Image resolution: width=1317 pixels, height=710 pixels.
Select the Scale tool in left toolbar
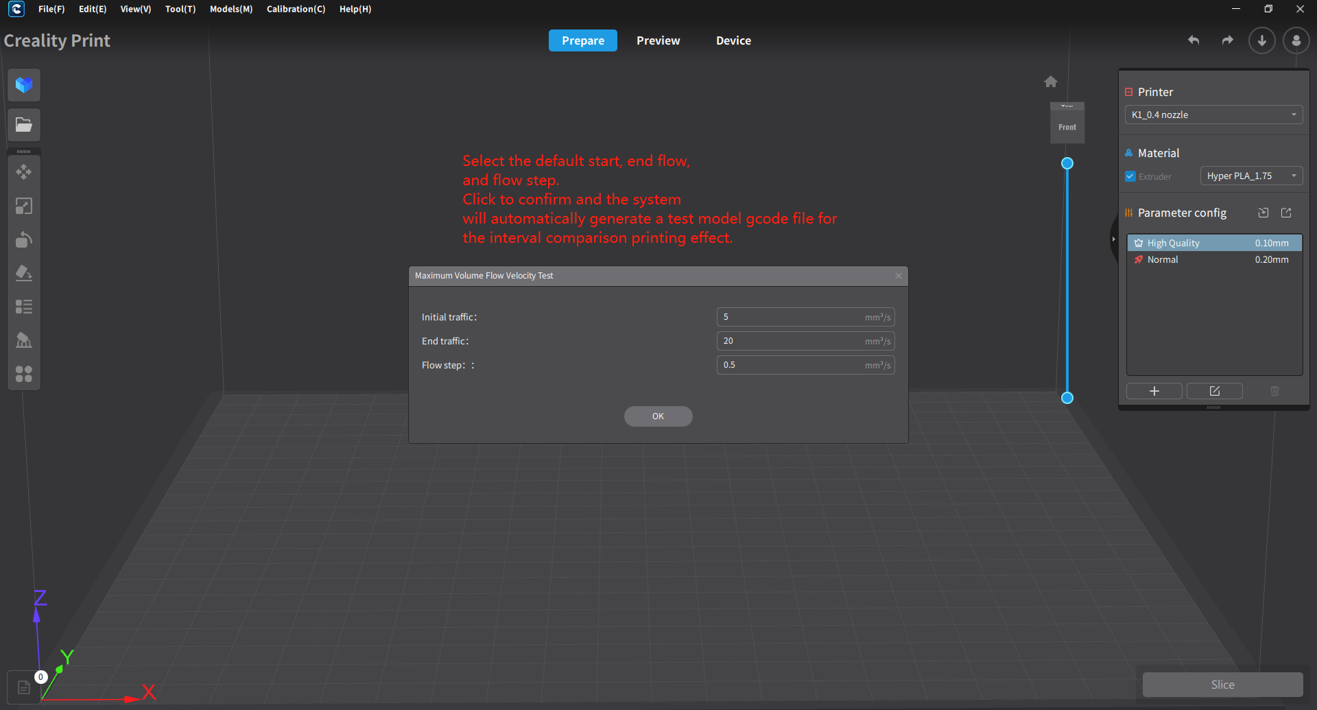(x=24, y=206)
